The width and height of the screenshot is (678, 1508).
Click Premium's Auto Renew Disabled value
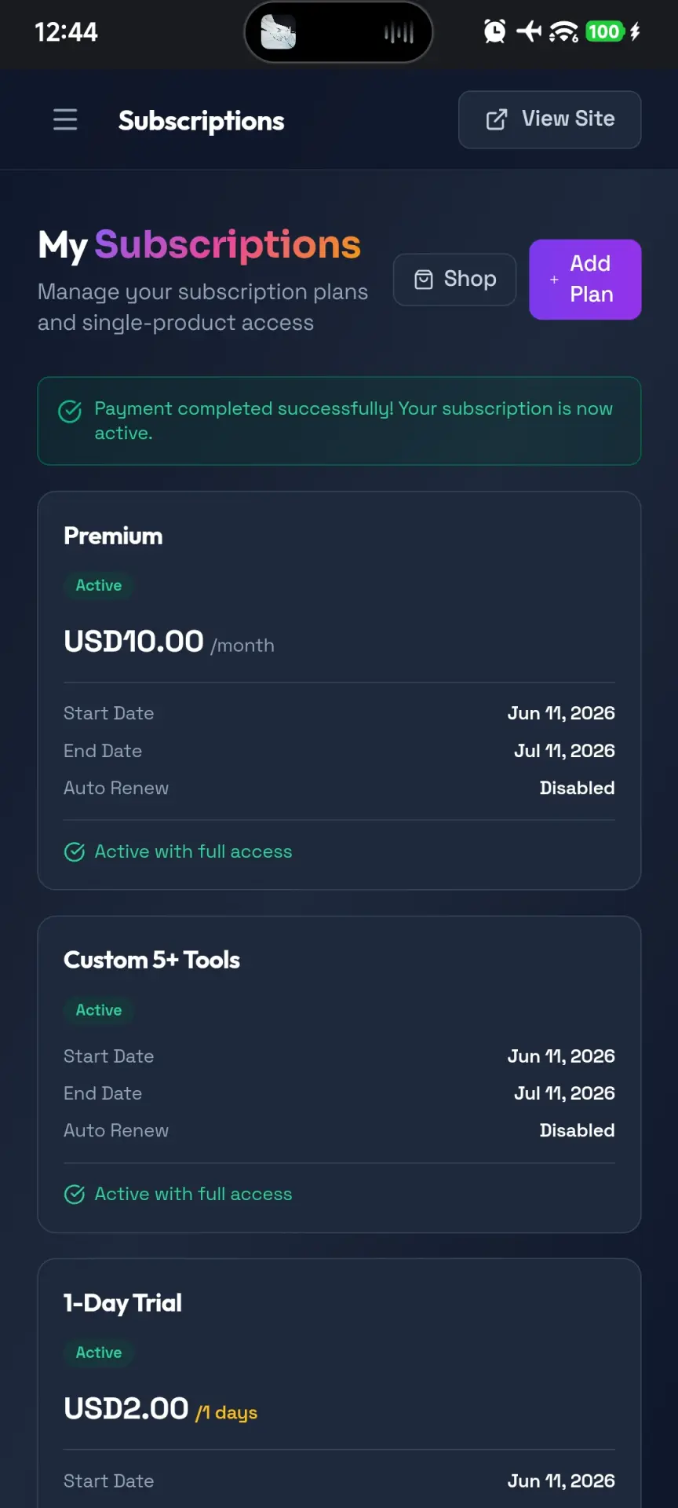(x=577, y=788)
